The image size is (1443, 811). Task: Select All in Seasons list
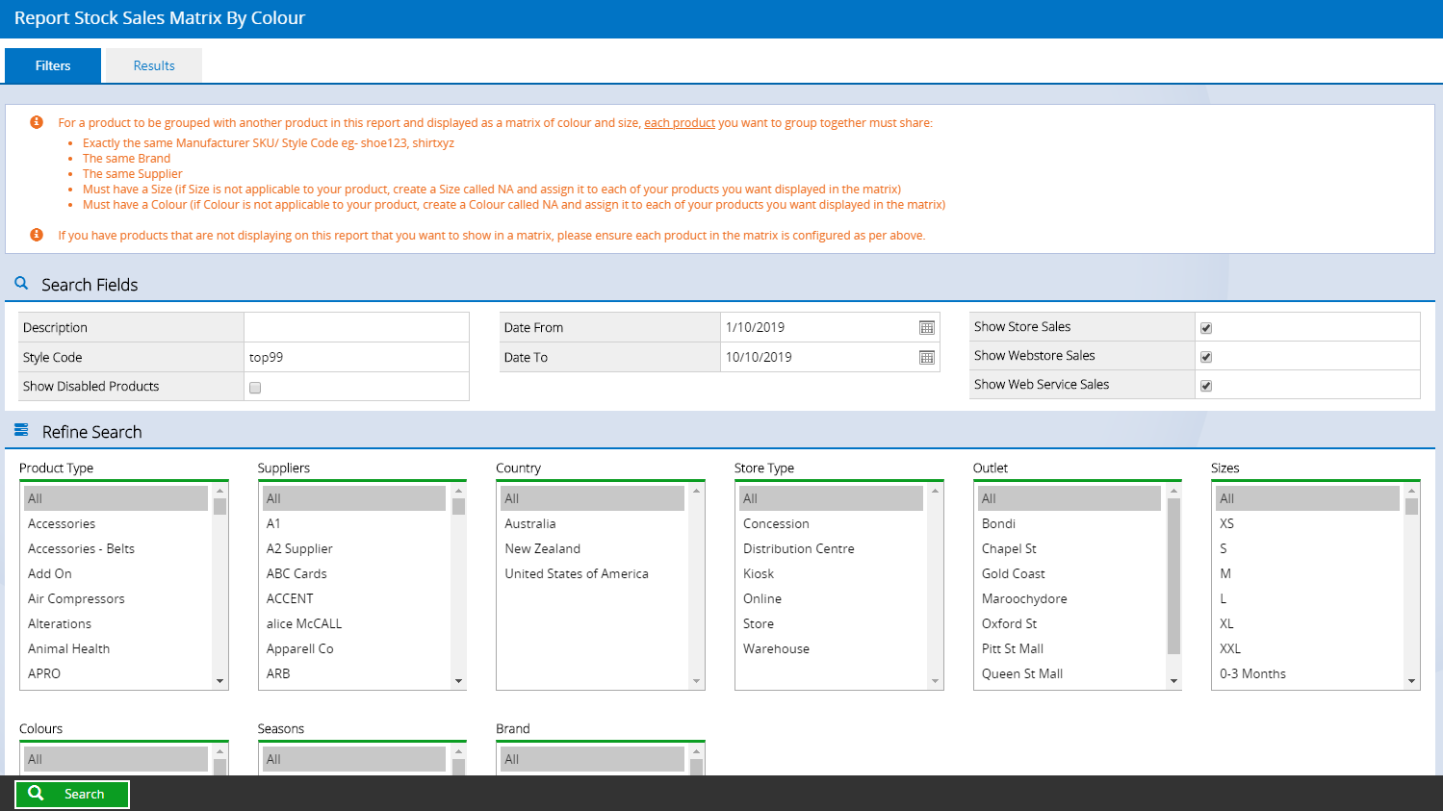coord(353,759)
